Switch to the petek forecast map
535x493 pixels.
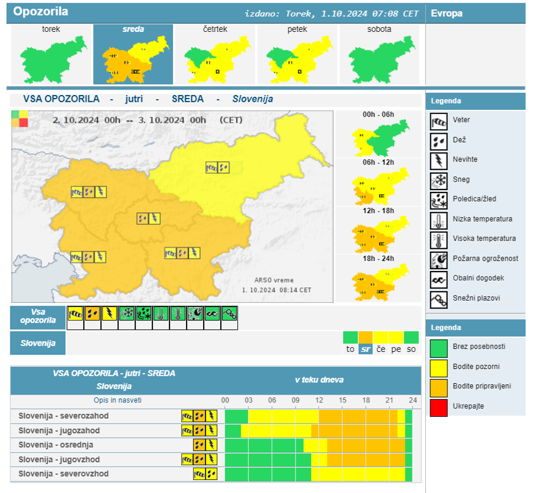(297, 55)
